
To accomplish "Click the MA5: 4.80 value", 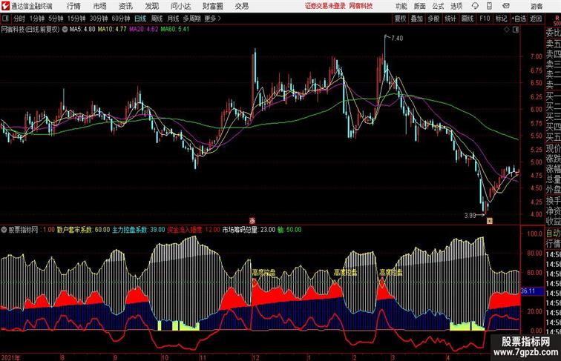I will point(82,30).
